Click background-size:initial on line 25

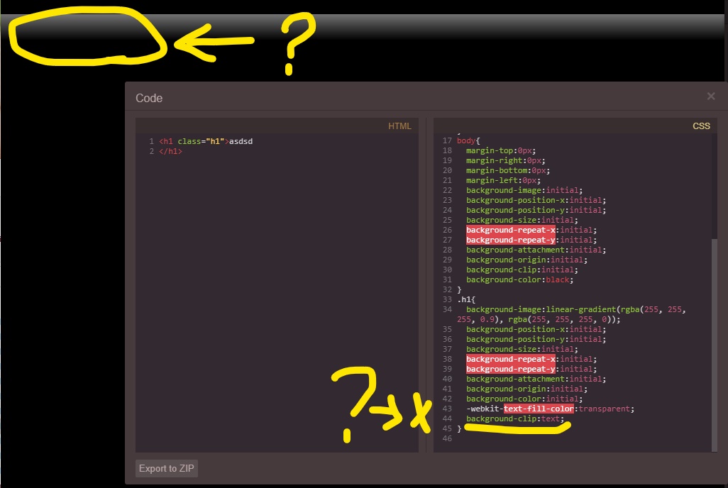tap(522, 220)
